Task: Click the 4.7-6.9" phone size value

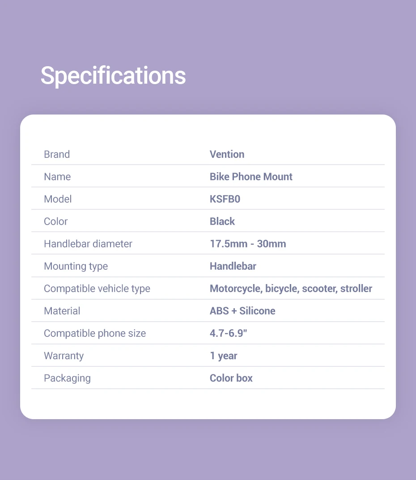Action: tap(228, 333)
